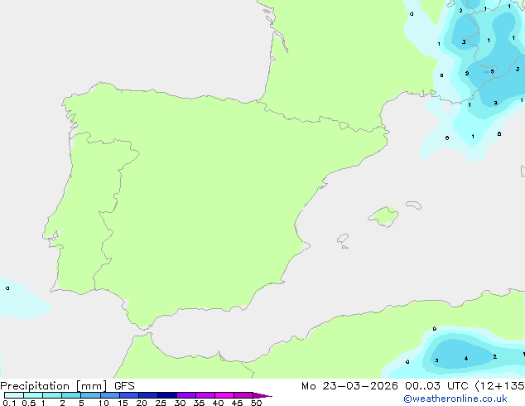
Task: Click the '45' legend scale label
Action: click(x=237, y=403)
